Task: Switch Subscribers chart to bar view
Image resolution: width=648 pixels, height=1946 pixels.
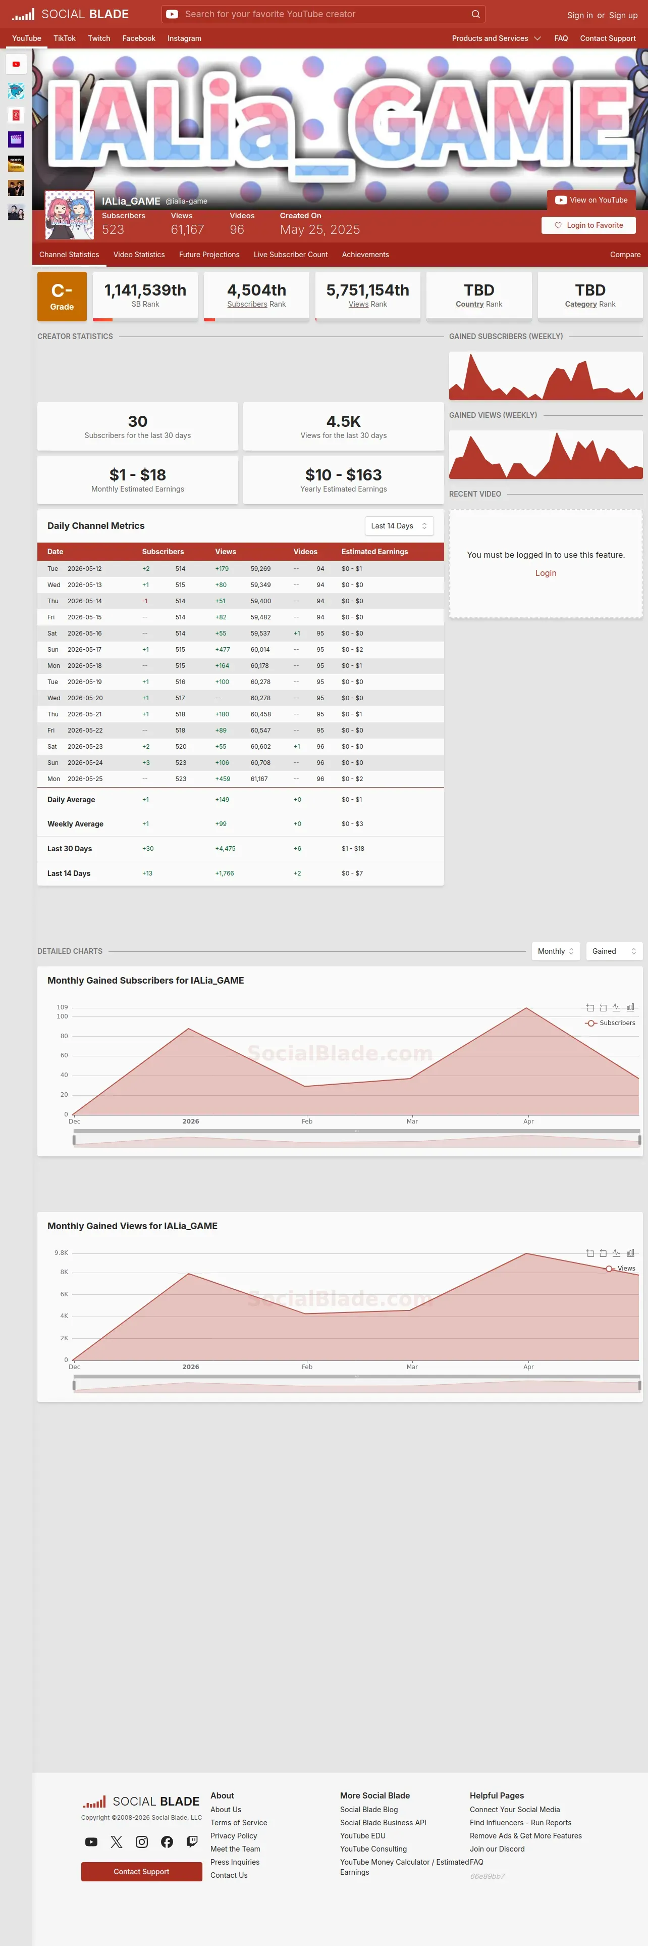Action: pos(630,1008)
